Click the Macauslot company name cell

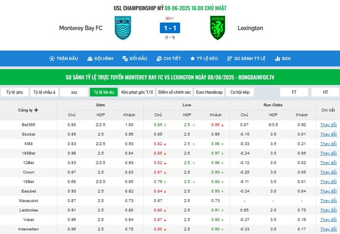[x=28, y=201]
